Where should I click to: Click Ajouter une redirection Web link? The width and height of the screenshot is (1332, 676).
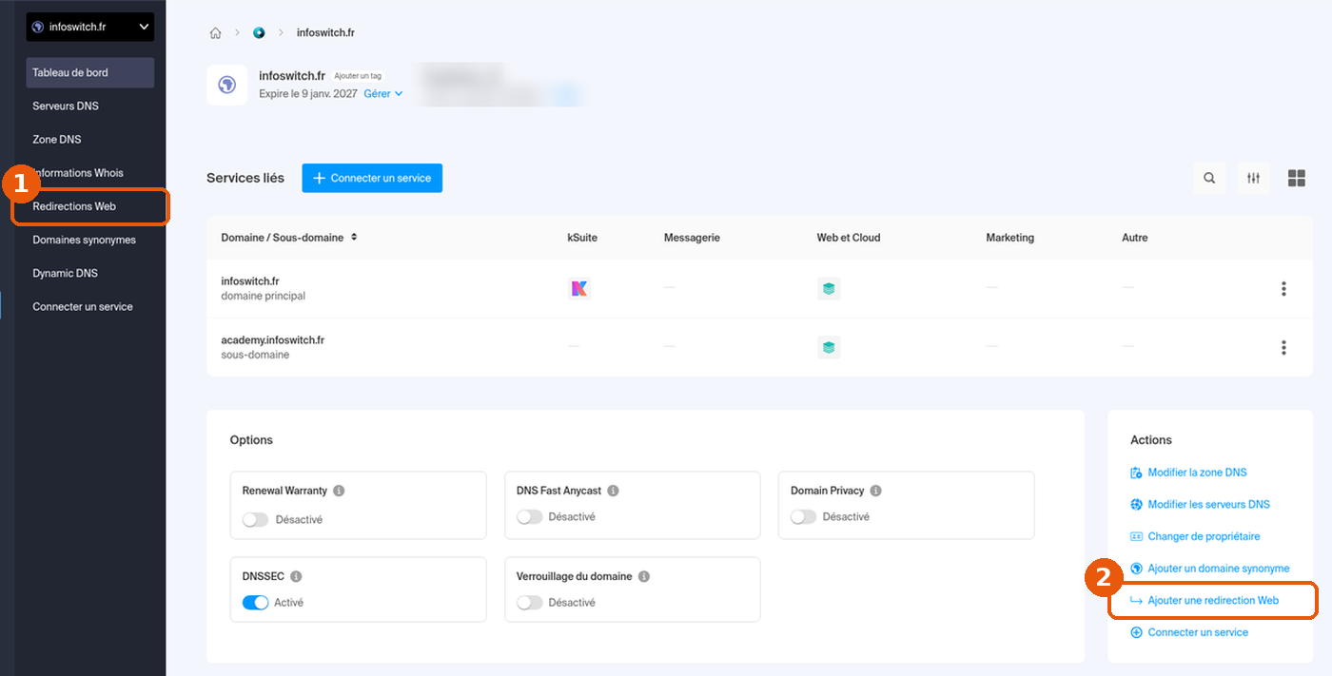click(x=1204, y=601)
